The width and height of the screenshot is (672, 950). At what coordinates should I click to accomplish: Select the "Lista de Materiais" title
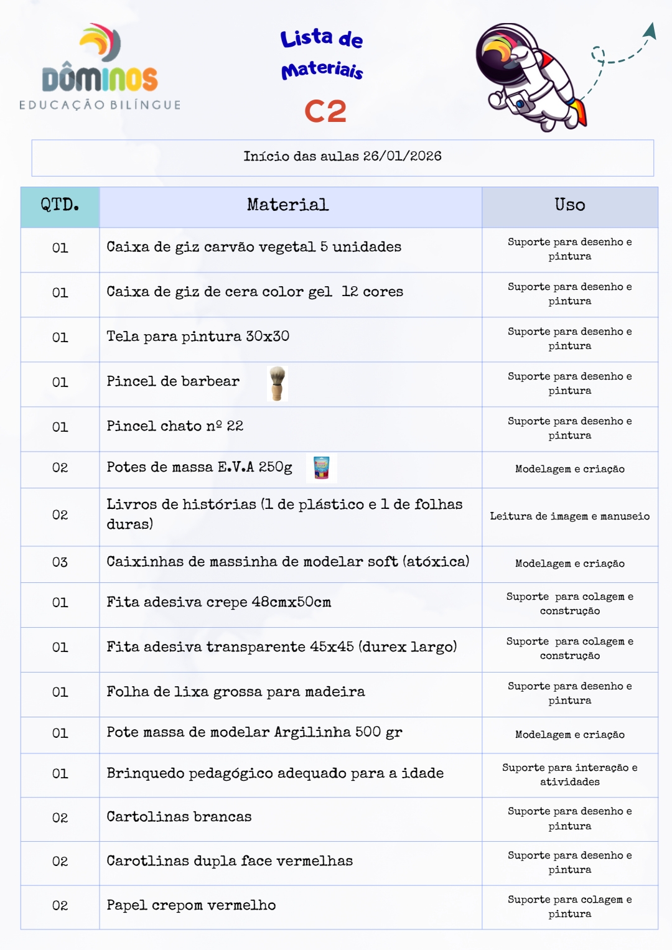click(322, 54)
